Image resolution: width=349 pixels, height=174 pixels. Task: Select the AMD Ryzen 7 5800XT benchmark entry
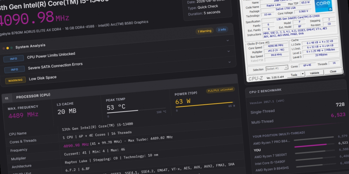270,156
